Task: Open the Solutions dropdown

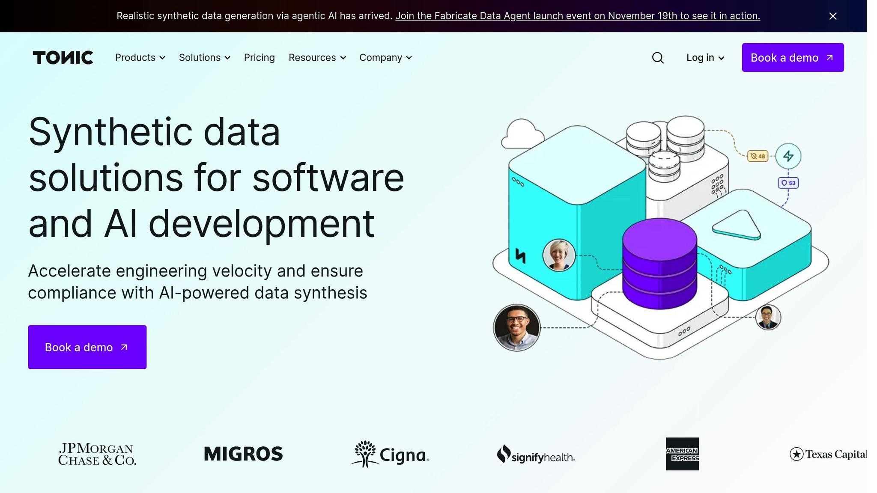Action: 204,57
